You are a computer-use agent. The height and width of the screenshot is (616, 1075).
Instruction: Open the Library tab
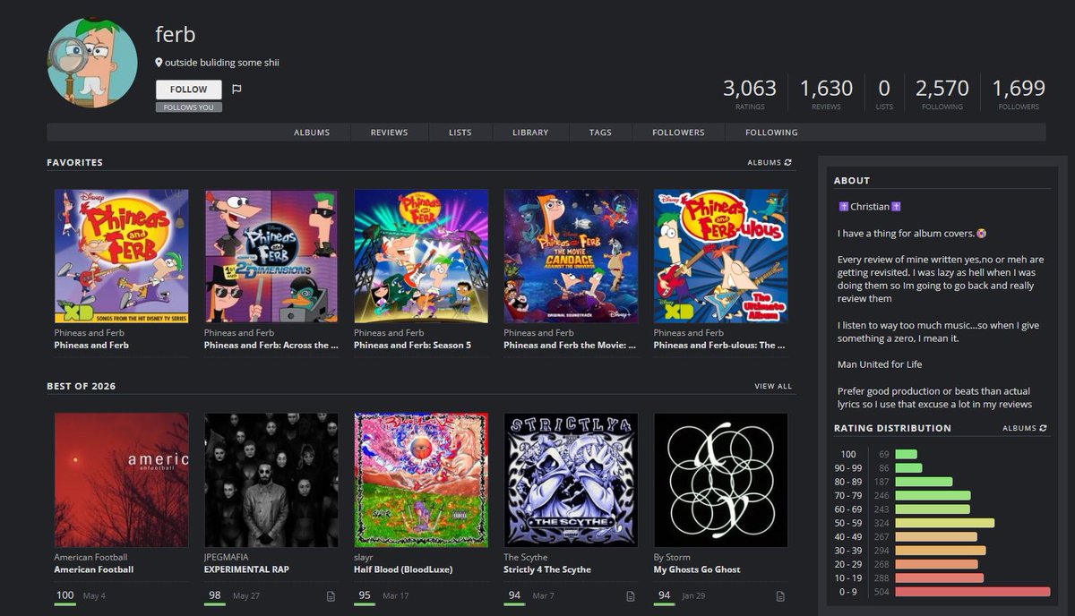530,133
